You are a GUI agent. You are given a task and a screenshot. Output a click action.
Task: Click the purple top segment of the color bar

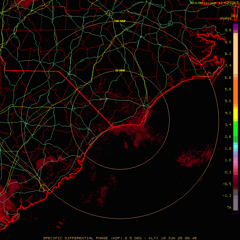tap(235, 27)
